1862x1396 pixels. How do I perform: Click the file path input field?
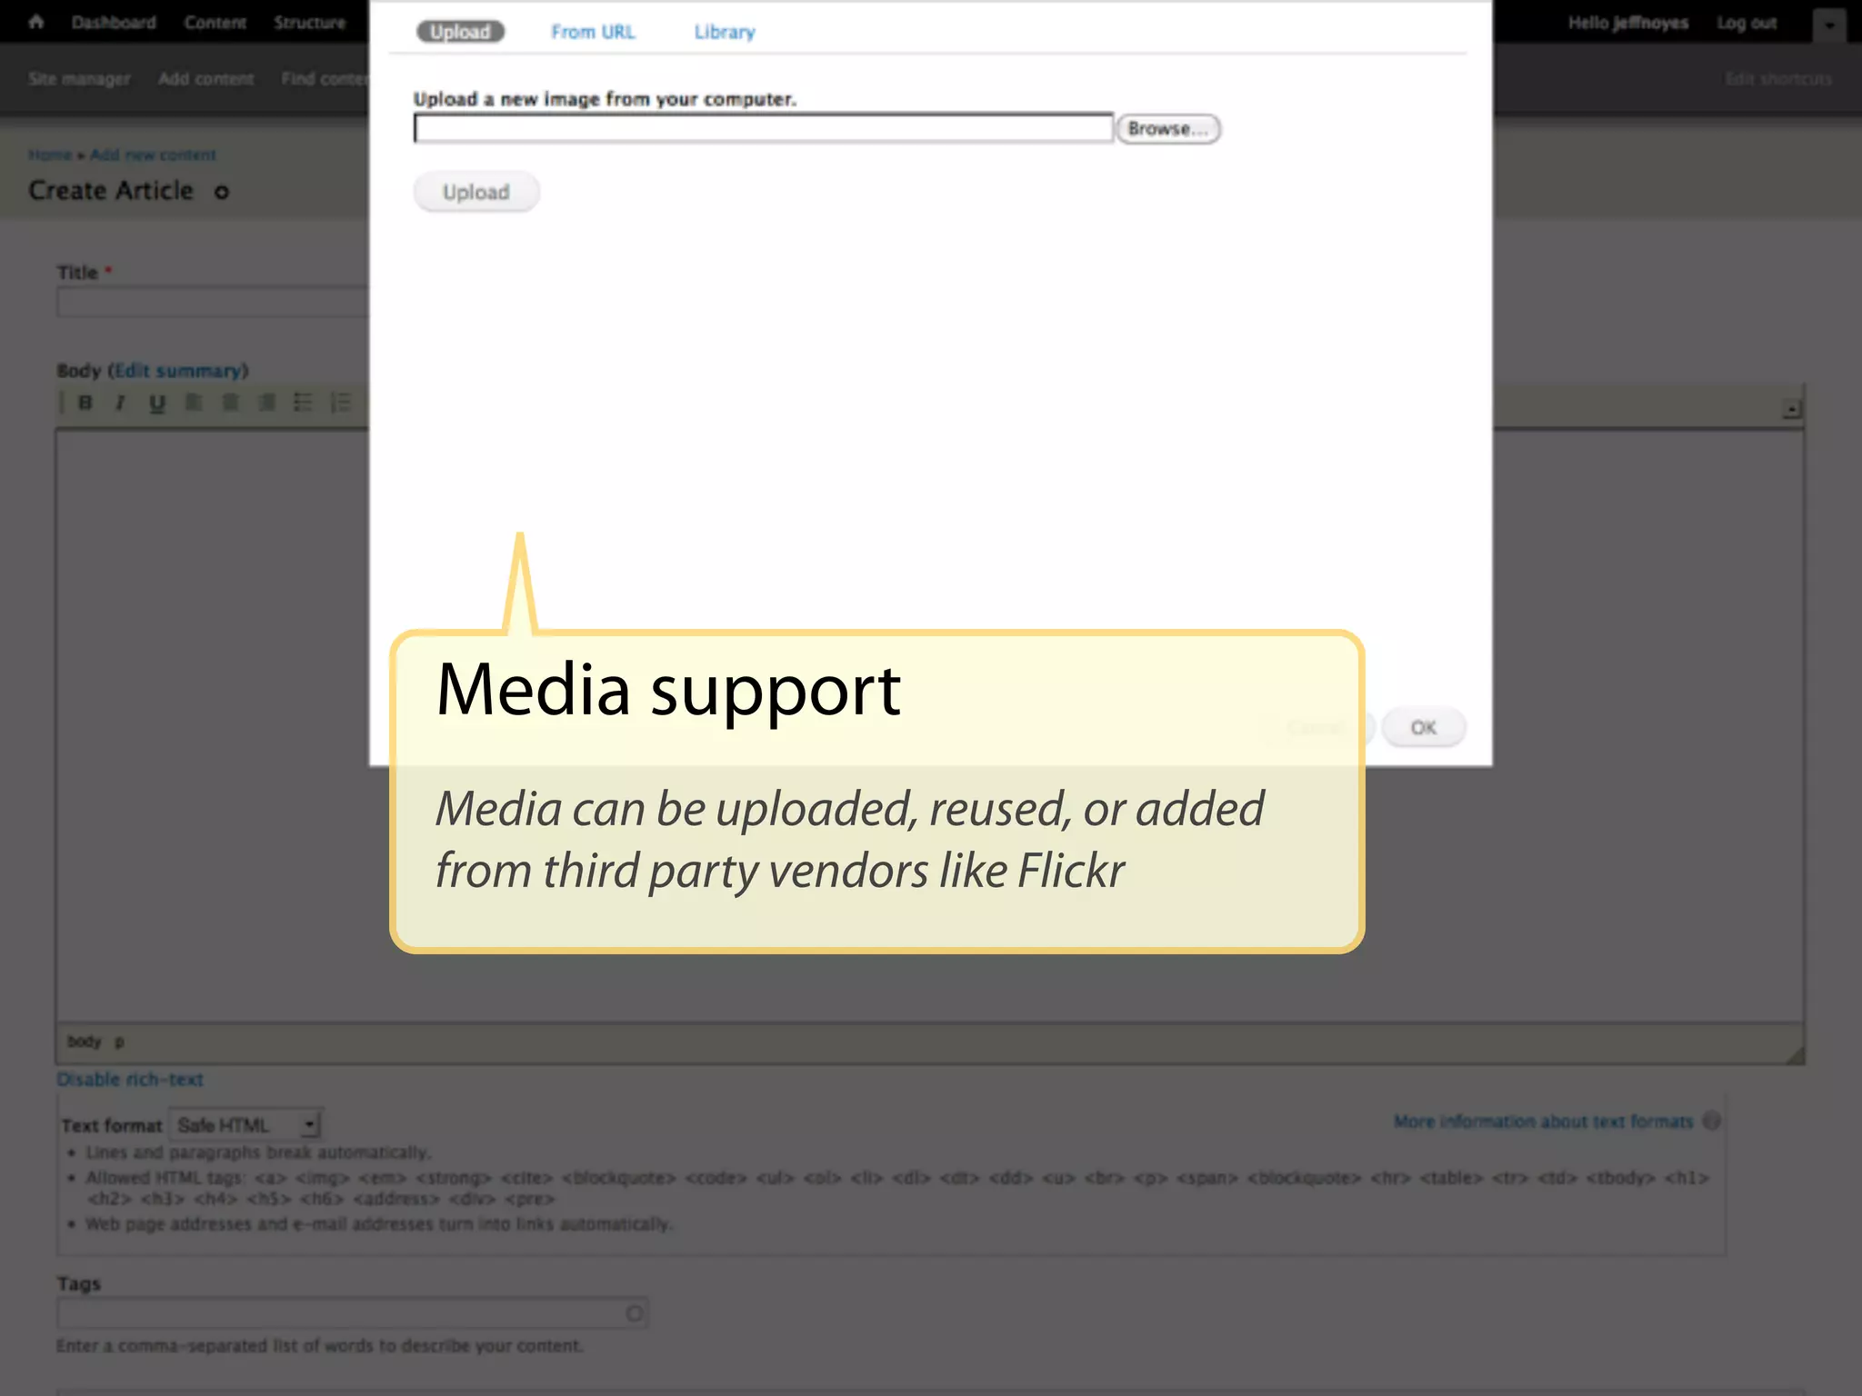coord(763,129)
